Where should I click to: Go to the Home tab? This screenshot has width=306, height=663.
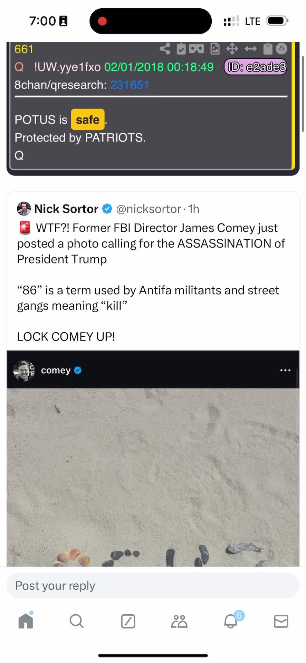[x=26, y=621]
